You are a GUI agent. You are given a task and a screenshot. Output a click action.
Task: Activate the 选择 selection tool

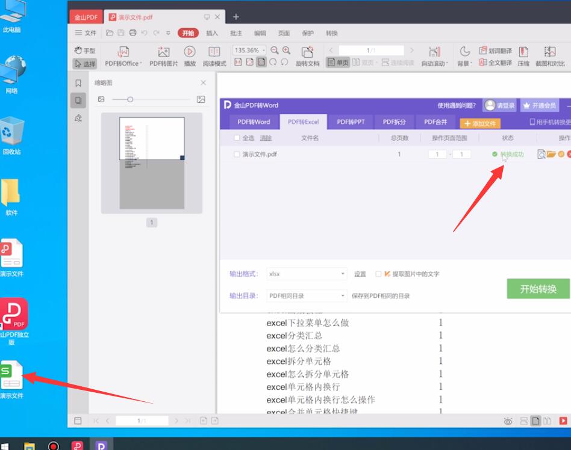pos(84,64)
